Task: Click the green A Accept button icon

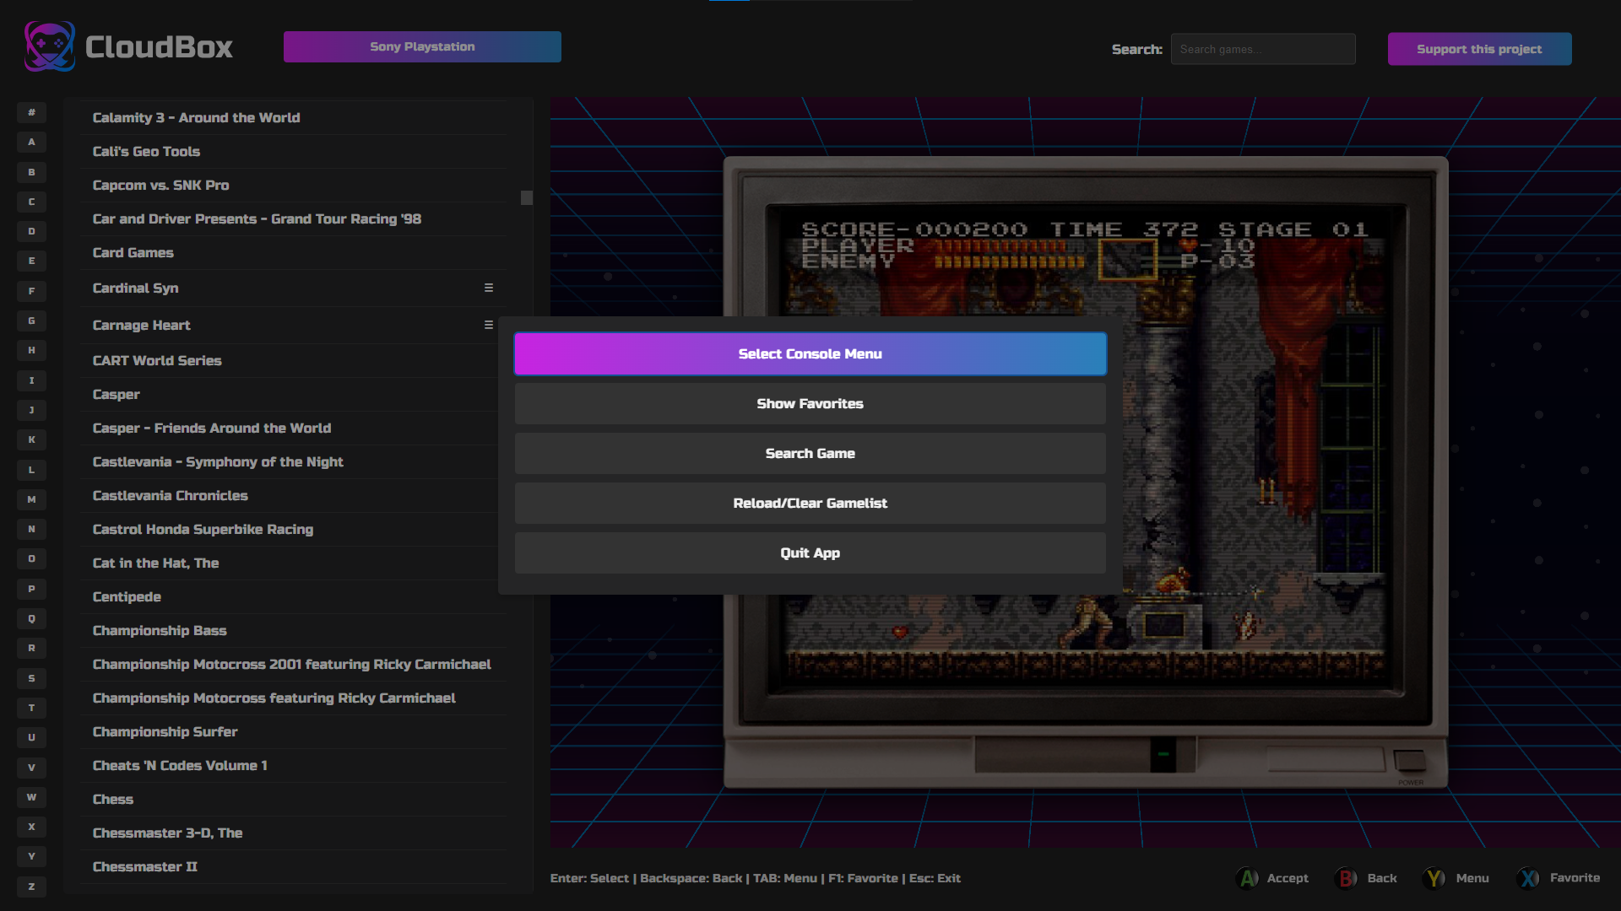Action: point(1247,878)
